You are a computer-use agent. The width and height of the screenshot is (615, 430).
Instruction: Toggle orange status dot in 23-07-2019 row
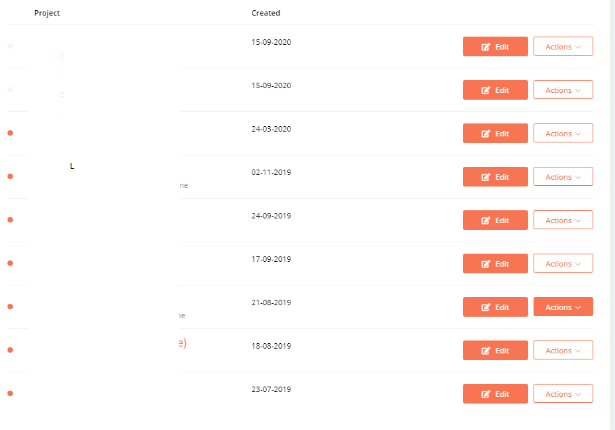coord(10,393)
